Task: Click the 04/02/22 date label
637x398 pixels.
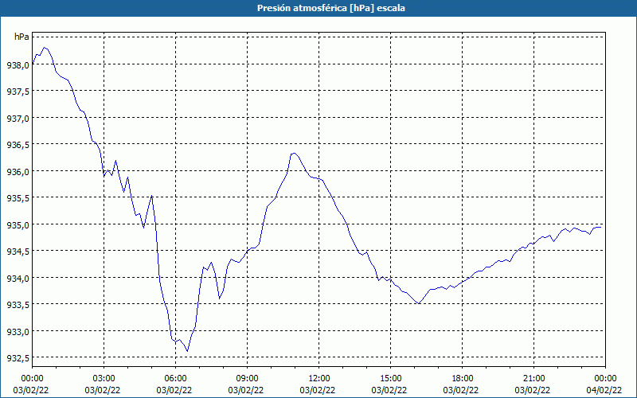Action: click(605, 390)
